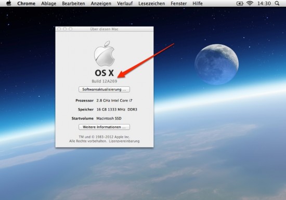Click the Macintosh SSD startup volume value
286x200 pixels.
[x=109, y=118]
